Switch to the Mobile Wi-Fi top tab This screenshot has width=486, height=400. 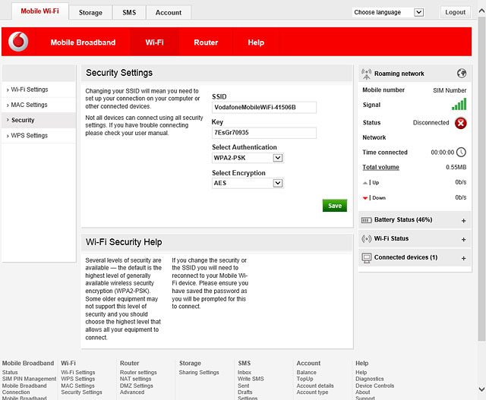pyautogui.click(x=40, y=11)
